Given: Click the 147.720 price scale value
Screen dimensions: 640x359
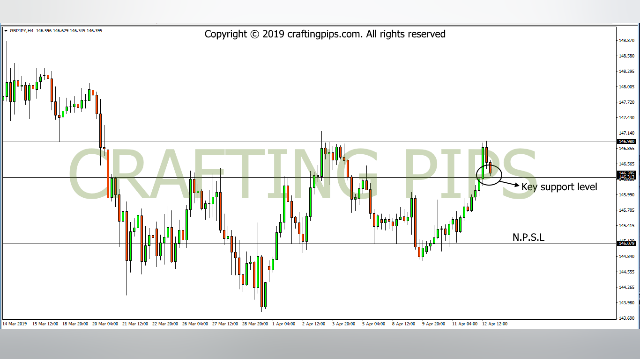Looking at the screenshot, I should [x=626, y=102].
